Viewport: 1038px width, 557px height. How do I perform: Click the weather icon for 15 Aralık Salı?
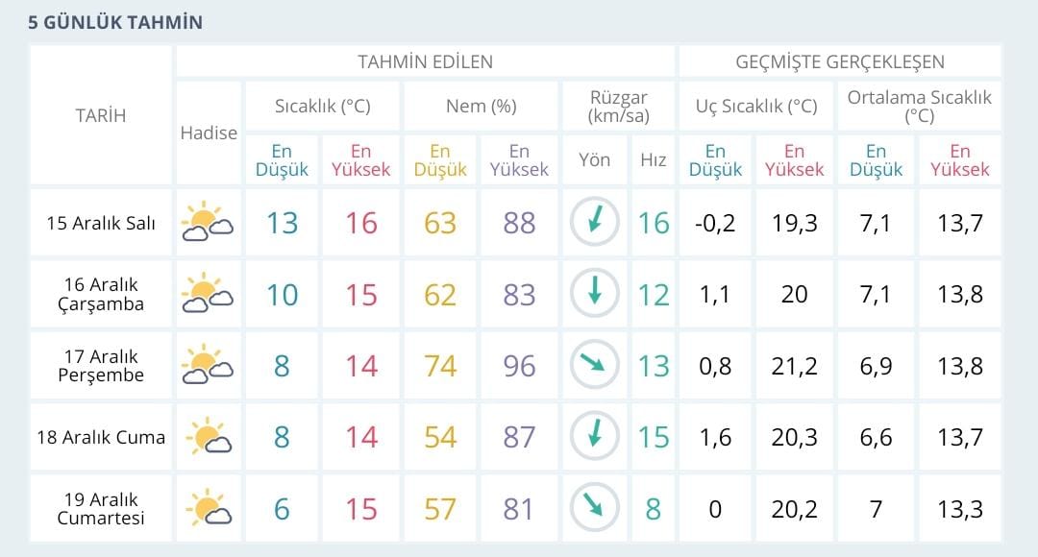208,223
